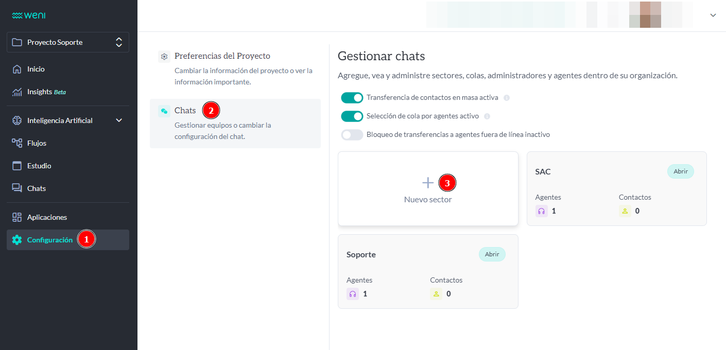The height and width of the screenshot is (350, 726).
Task: Click the Aplicaciones grid icon
Action: point(17,217)
